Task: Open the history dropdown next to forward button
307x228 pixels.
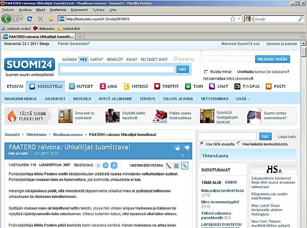Action: (x=21, y=19)
